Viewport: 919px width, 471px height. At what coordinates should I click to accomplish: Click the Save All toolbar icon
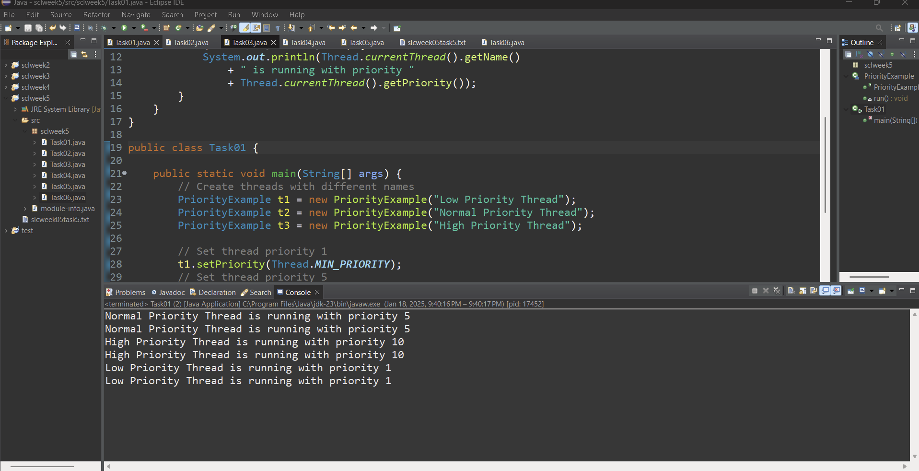click(x=39, y=28)
